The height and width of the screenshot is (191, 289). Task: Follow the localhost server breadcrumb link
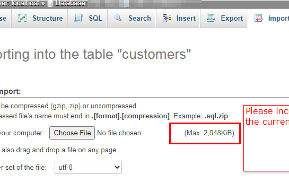[x=25, y=3]
